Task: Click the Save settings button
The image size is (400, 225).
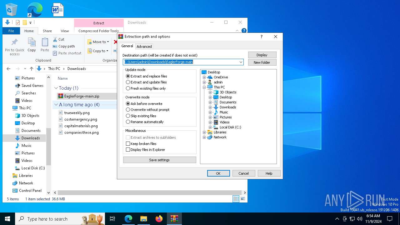Action: coord(159,160)
